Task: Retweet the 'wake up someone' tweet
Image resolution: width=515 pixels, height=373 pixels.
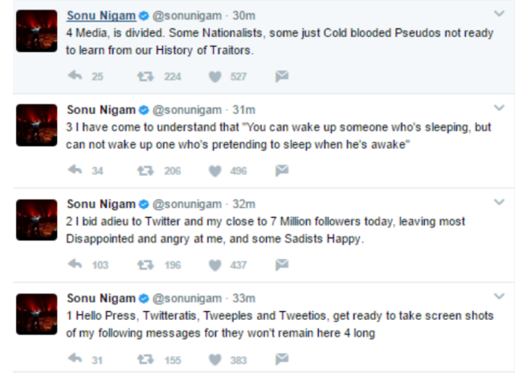Action: (145, 170)
